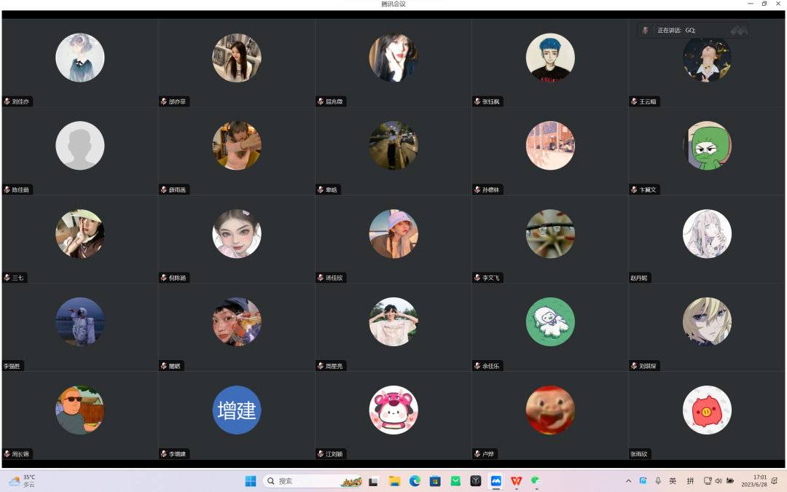Show hidden system tray icons chevron

tap(629, 481)
